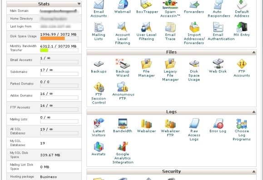
Task: Open FTP Accounts icon in Files
Action: [x=242, y=68]
